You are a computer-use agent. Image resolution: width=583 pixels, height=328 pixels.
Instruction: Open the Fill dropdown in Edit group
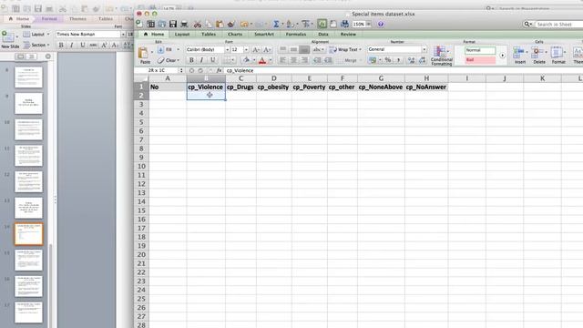[x=179, y=49]
